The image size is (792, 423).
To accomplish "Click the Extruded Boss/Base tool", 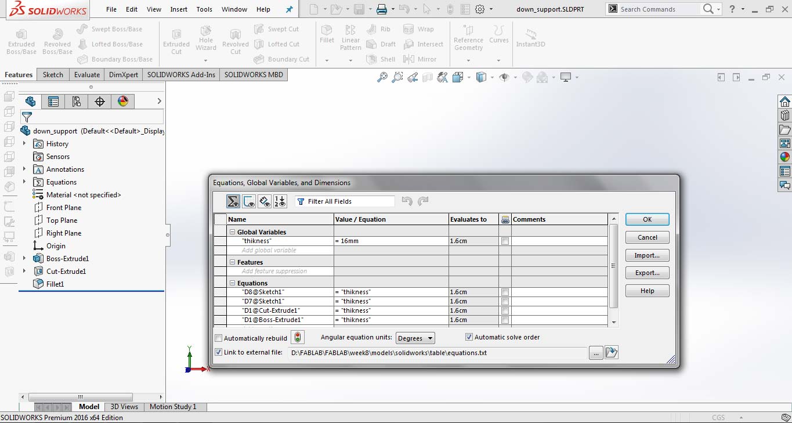I will click(21, 42).
